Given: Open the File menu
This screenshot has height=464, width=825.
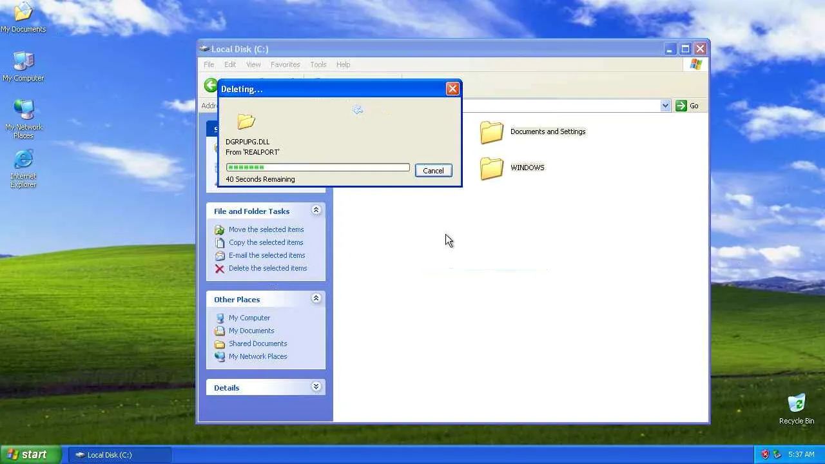Looking at the screenshot, I should (x=209, y=64).
